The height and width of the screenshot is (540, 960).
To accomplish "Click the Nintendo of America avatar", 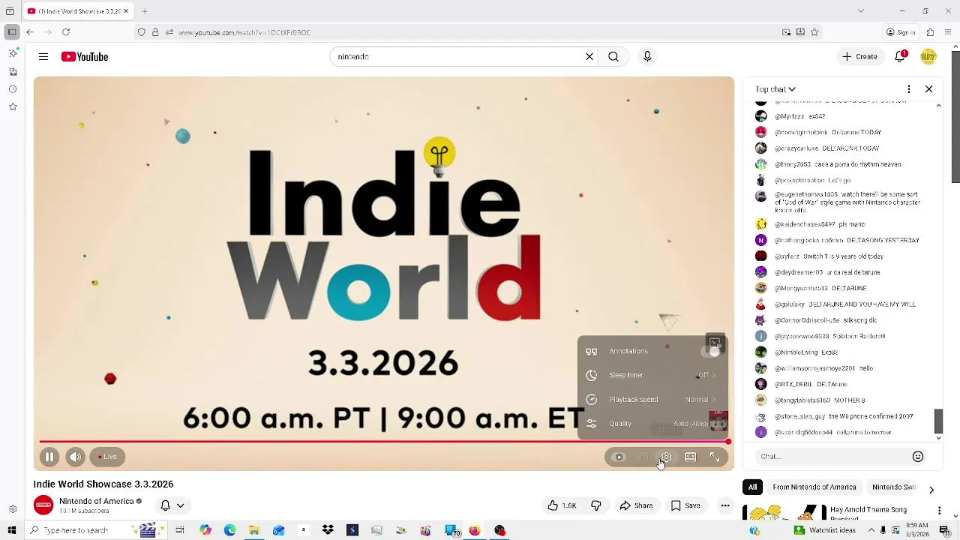I will [43, 505].
